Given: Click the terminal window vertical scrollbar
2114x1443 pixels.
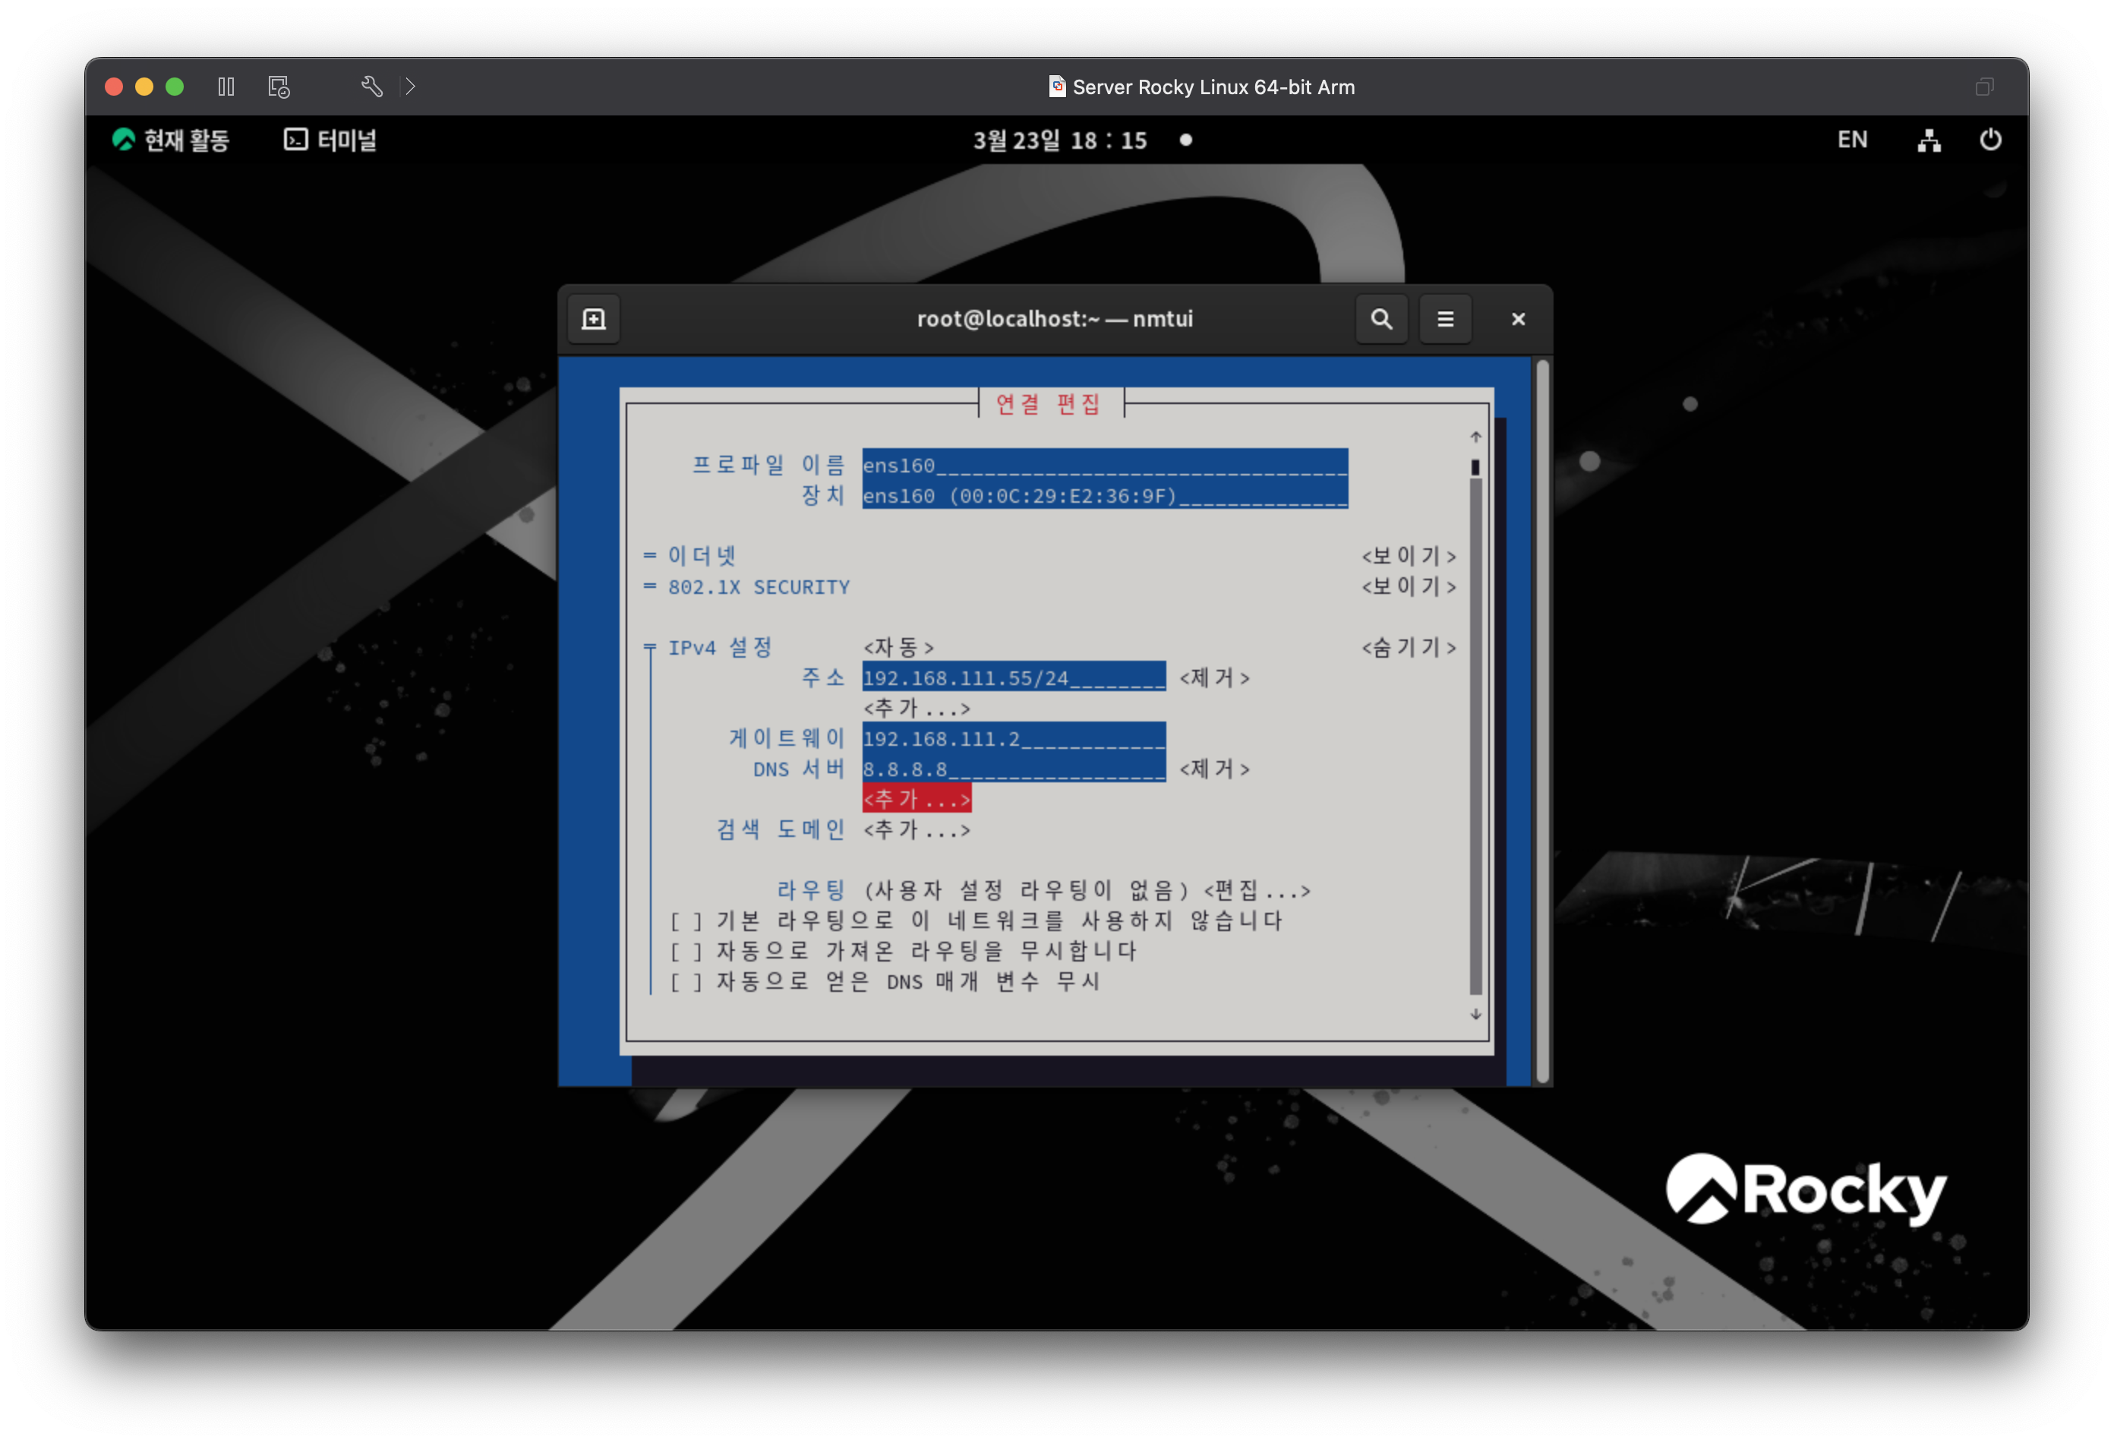Looking at the screenshot, I should [1541, 718].
